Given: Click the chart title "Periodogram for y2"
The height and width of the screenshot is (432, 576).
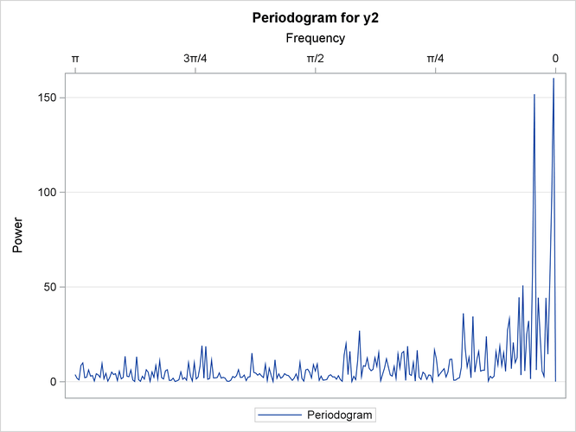Looking at the screenshot, I should point(315,18).
